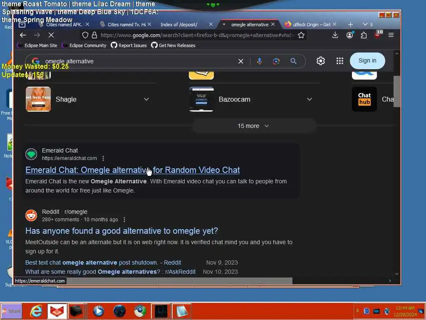Close the omegle alternative tab
Image resolution: width=426 pixels, height=320 pixels.
(x=273, y=25)
